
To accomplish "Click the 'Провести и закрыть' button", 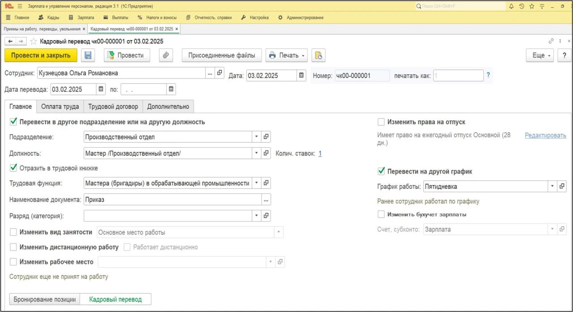I will click(41, 56).
